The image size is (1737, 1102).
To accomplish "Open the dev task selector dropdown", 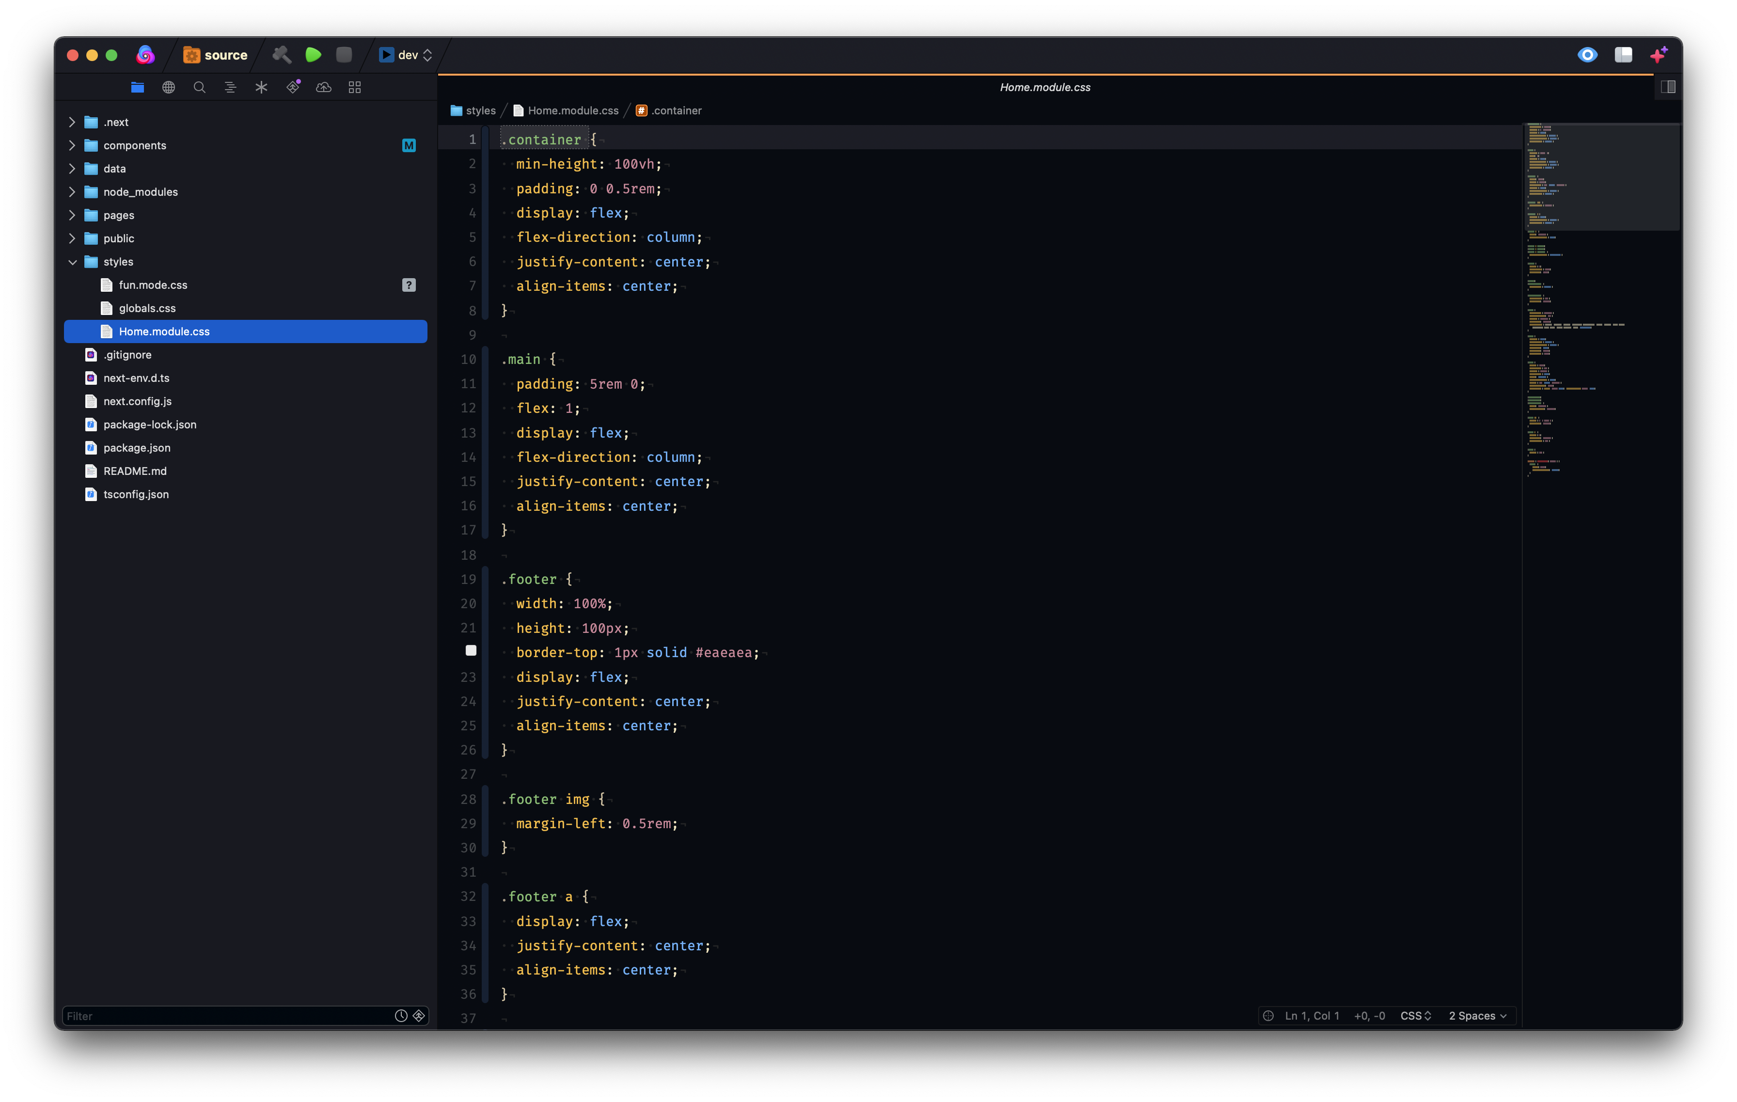I will click(x=407, y=55).
